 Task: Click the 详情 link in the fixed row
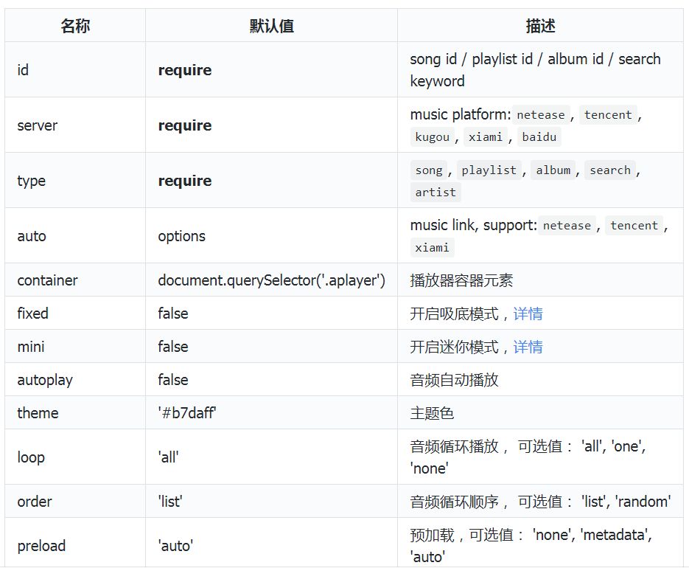coord(528,314)
